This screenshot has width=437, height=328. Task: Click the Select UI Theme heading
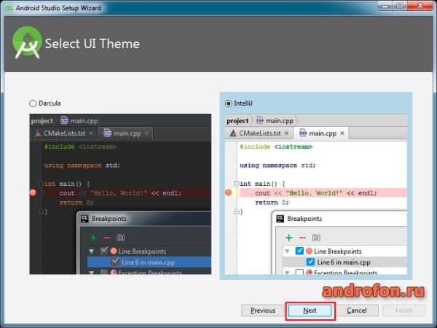tap(92, 44)
